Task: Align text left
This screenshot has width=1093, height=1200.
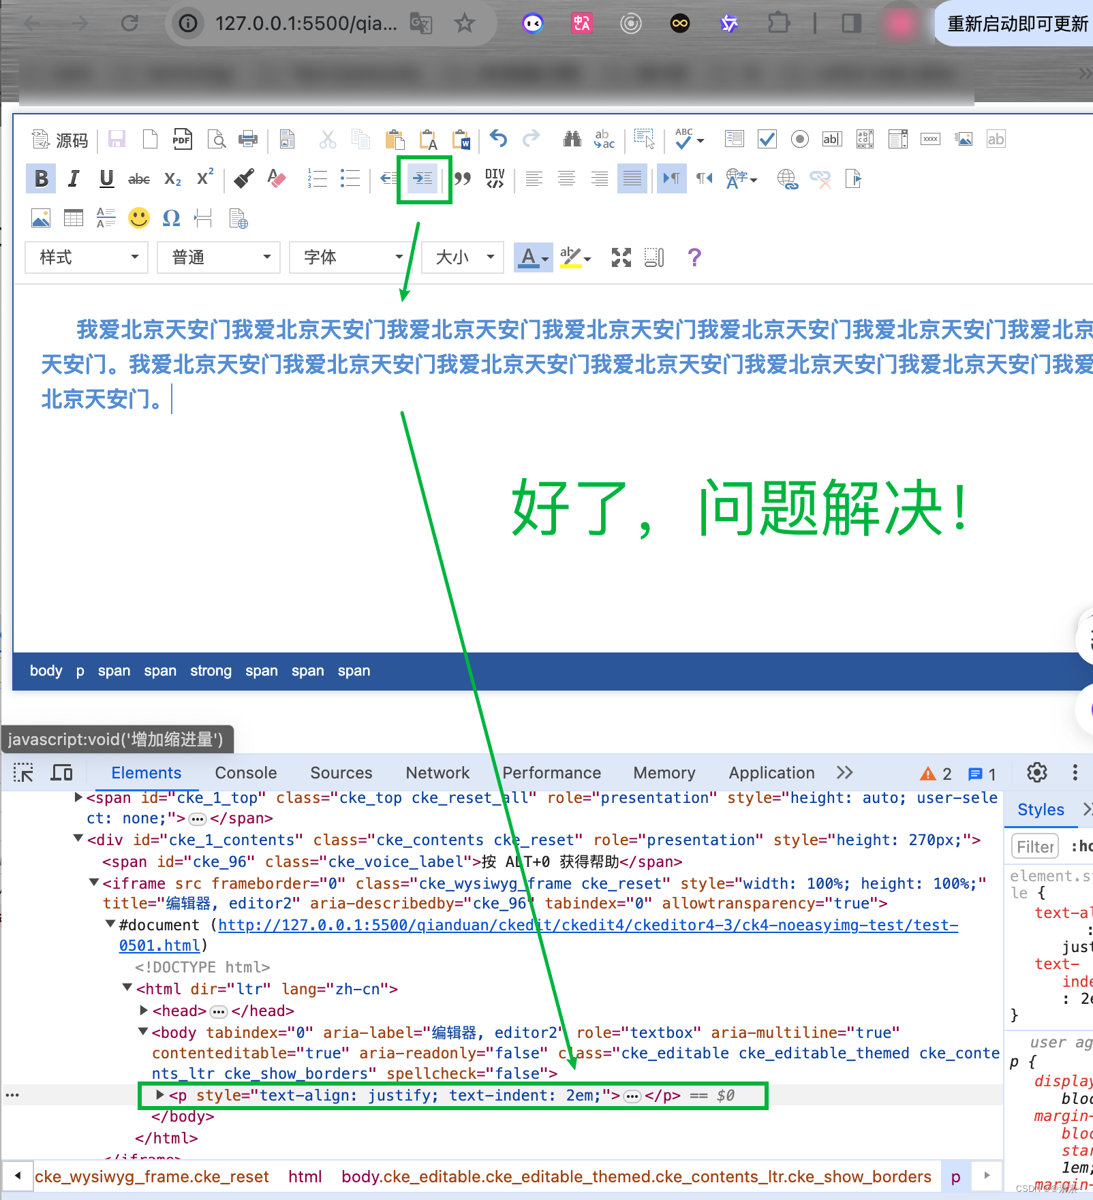Action: point(534,178)
